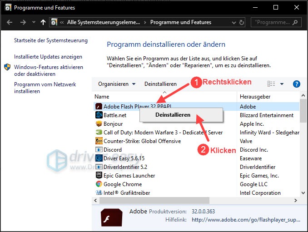The width and height of the screenshot is (308, 232).
Task: Select the DriverIdentifier 5.2 icon
Action: (99, 167)
